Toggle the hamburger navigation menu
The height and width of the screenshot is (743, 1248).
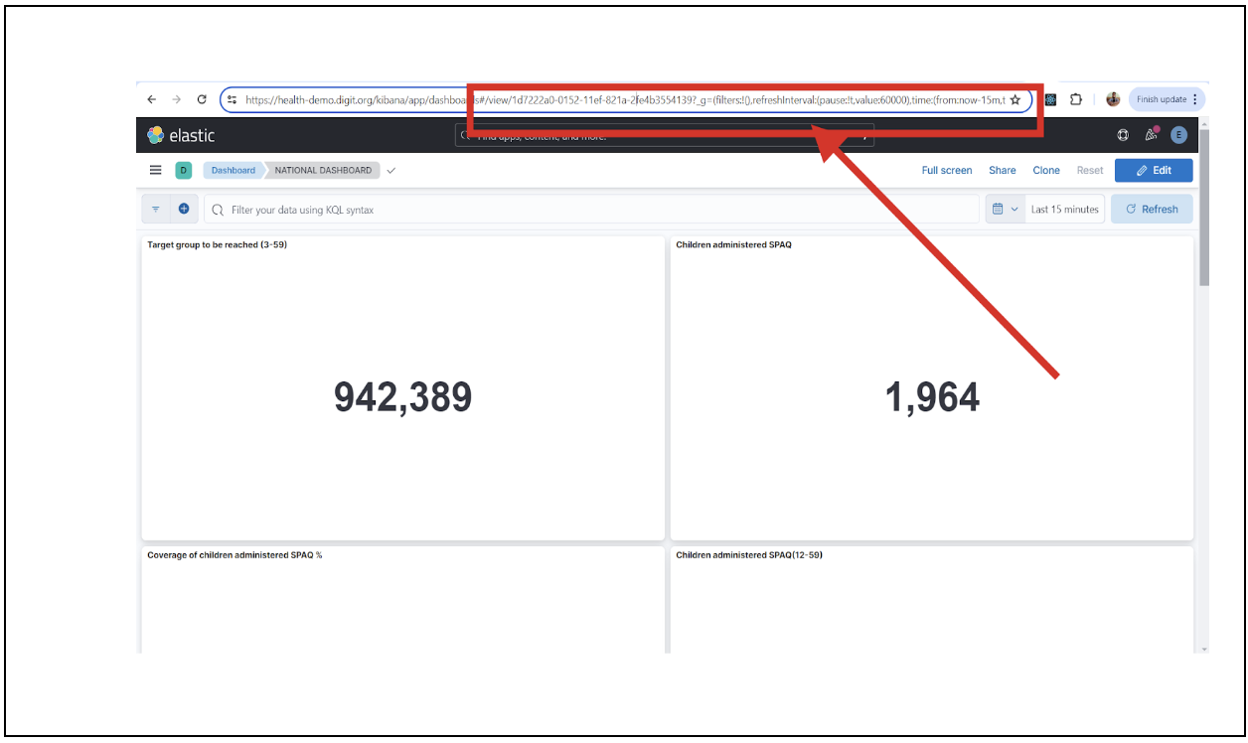click(x=155, y=170)
